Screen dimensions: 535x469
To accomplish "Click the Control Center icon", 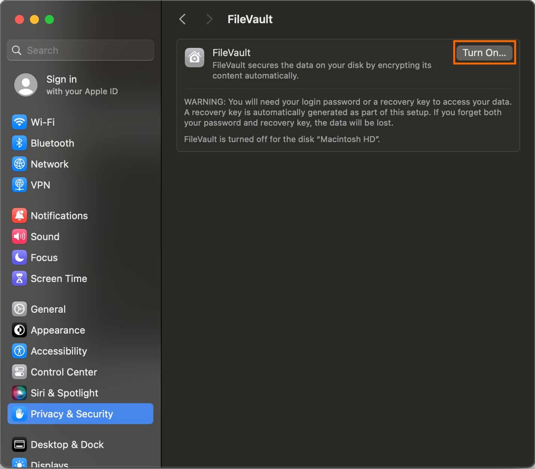I will tap(19, 372).
